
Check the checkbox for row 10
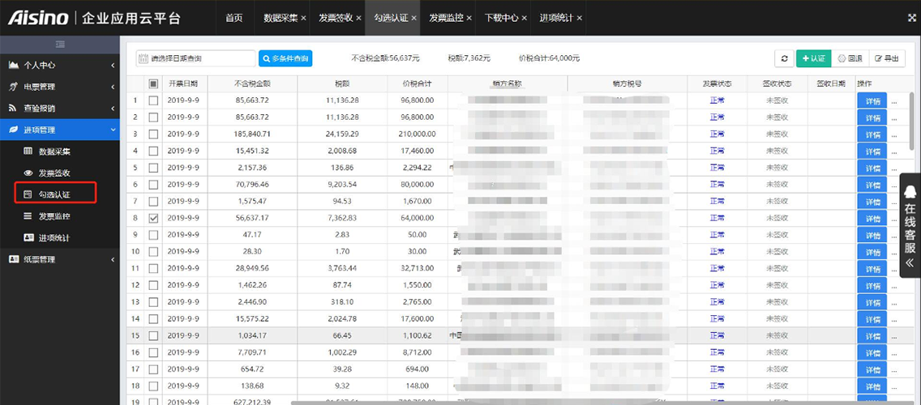tap(153, 252)
